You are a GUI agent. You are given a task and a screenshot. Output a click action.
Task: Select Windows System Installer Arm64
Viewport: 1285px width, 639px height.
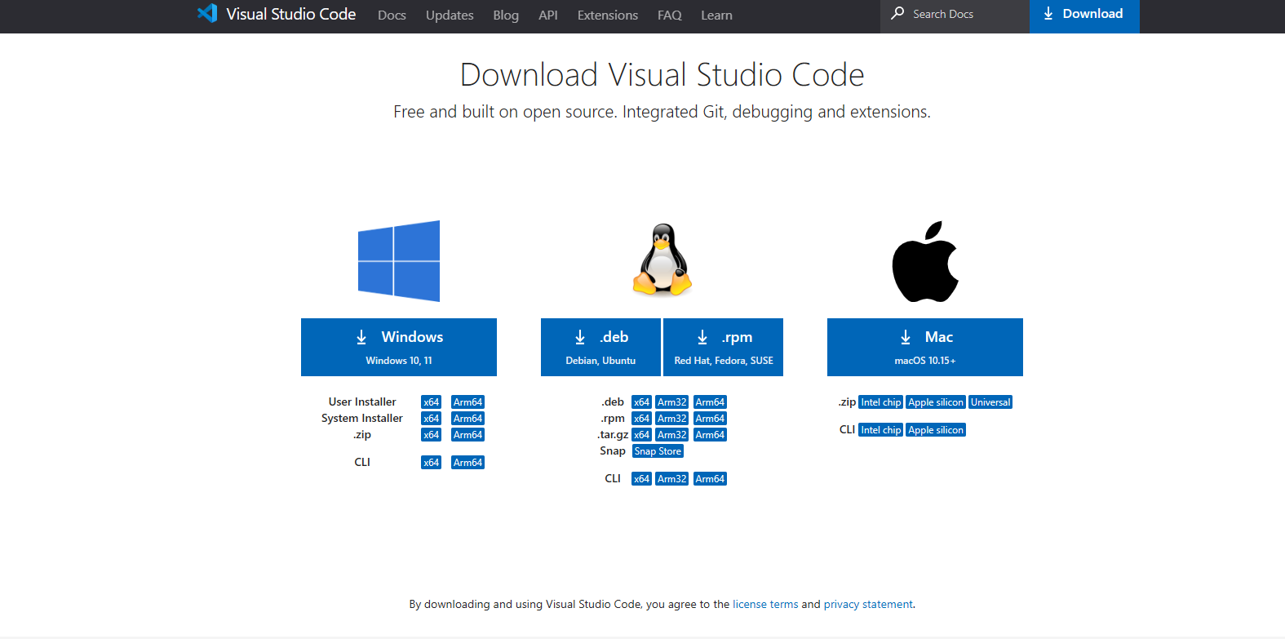click(468, 419)
